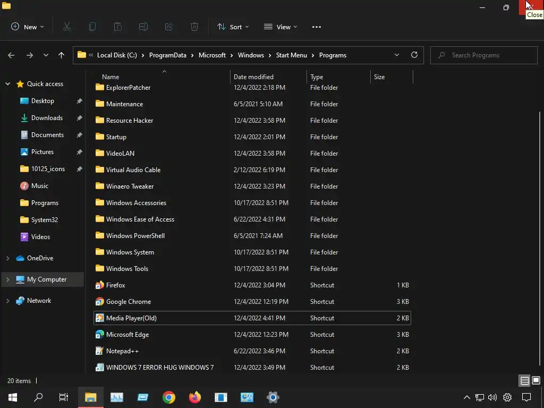Click the Paste clipboard icon

118,27
